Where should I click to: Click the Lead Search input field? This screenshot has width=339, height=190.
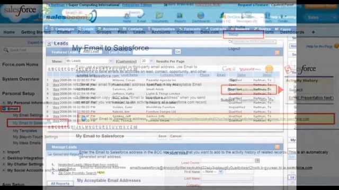(x=152, y=52)
